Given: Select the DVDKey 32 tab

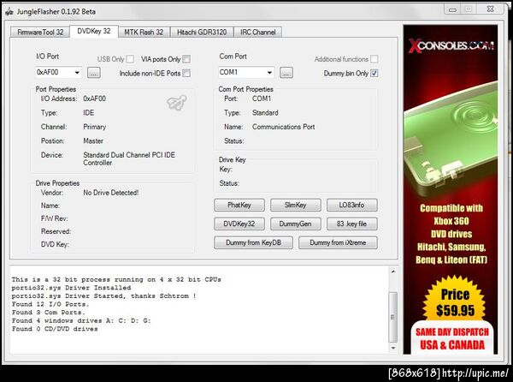Looking at the screenshot, I should click(x=94, y=31).
